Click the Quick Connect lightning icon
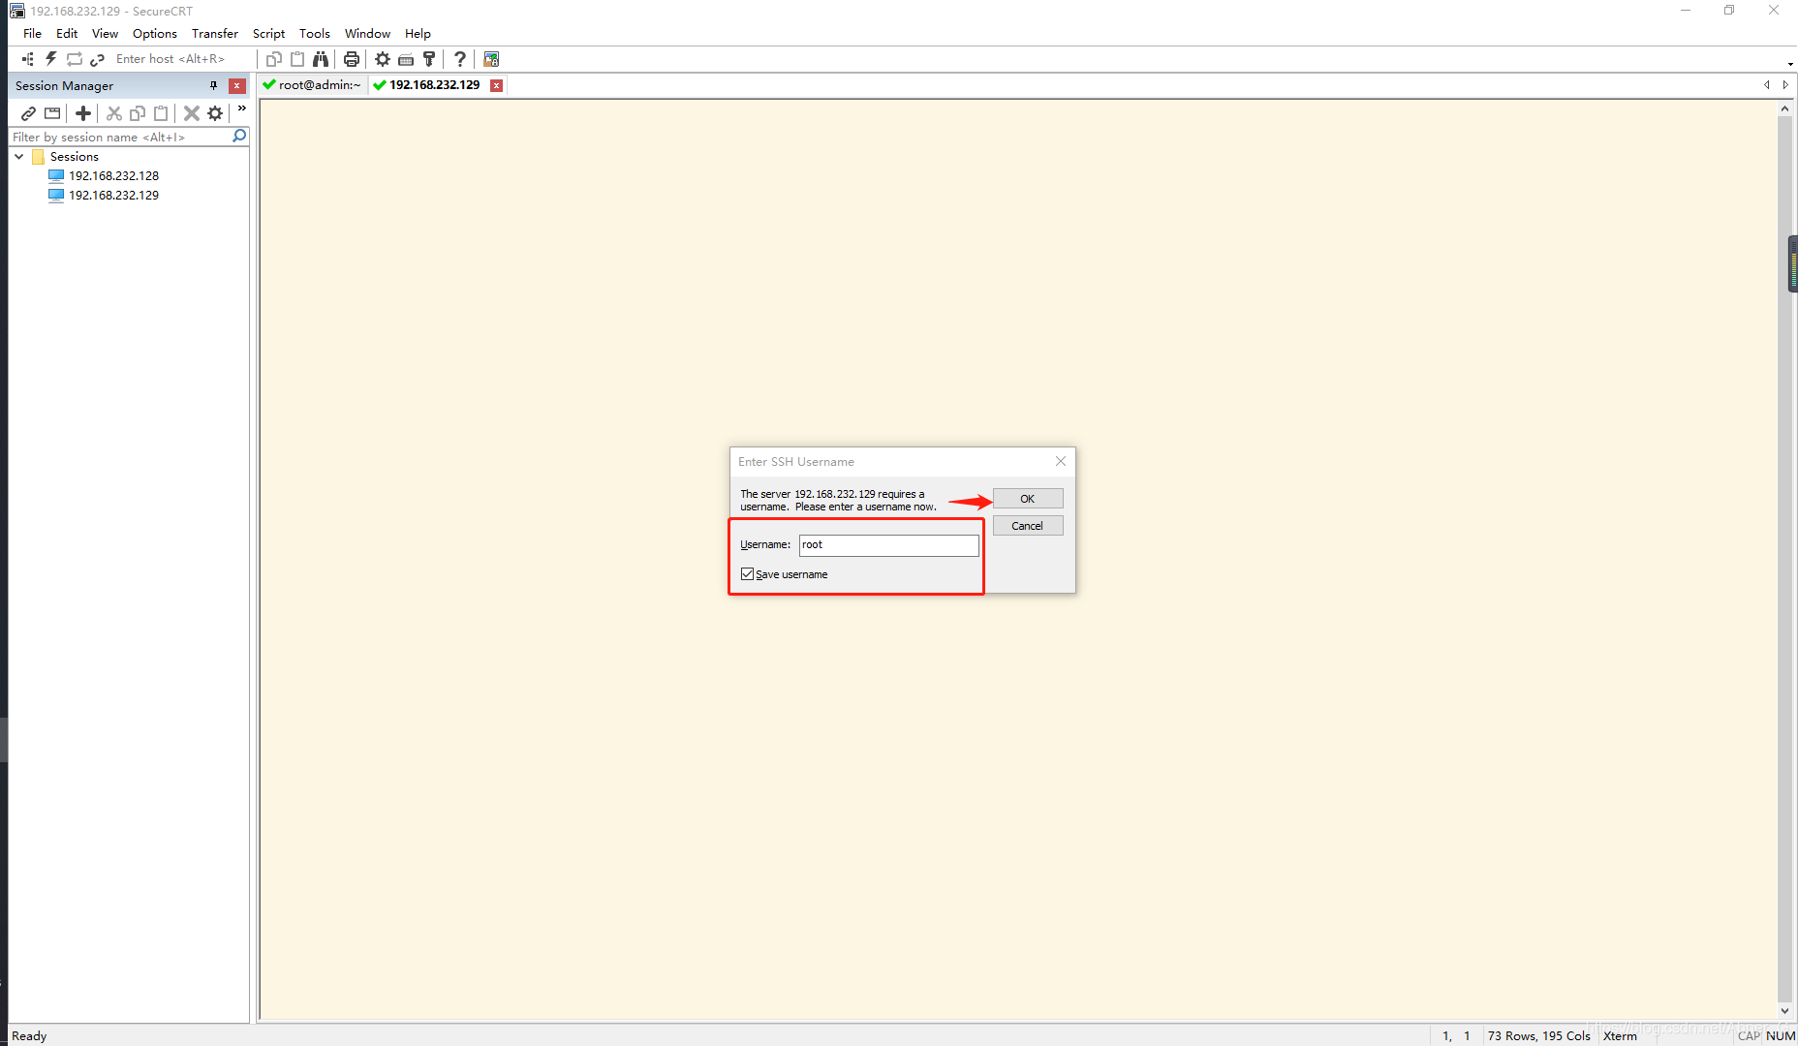The height and width of the screenshot is (1046, 1798). click(x=51, y=59)
